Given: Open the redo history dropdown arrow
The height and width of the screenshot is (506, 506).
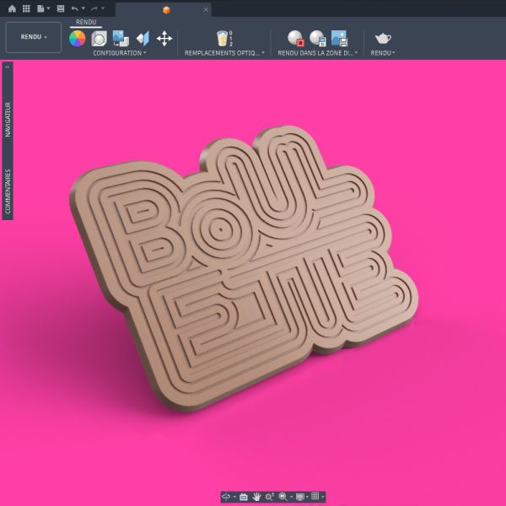Looking at the screenshot, I should point(103,8).
